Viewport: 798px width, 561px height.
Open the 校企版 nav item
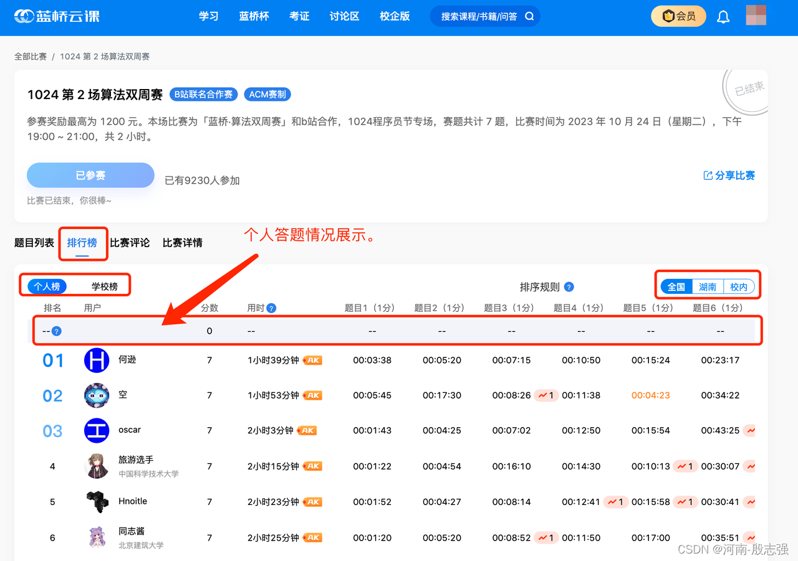pos(395,16)
